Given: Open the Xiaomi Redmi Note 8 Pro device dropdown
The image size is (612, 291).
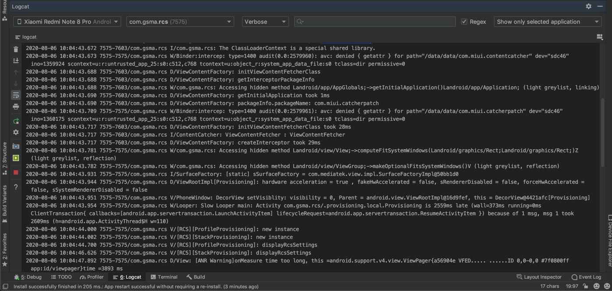Looking at the screenshot, I should [67, 21].
